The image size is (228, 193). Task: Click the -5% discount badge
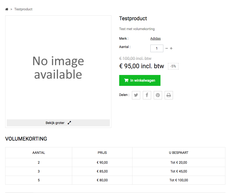click(173, 66)
